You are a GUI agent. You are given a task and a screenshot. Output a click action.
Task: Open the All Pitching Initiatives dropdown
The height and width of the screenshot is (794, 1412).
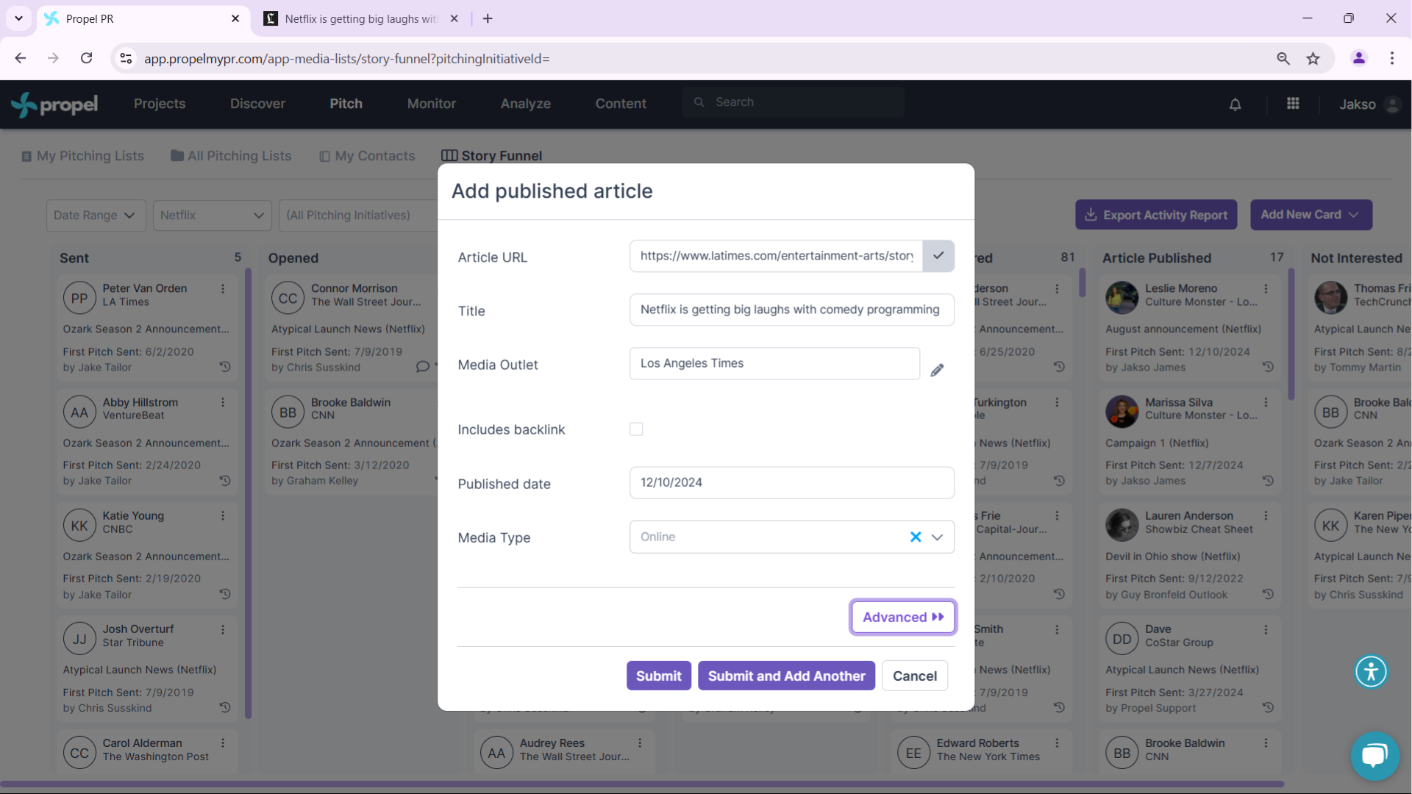coord(358,215)
